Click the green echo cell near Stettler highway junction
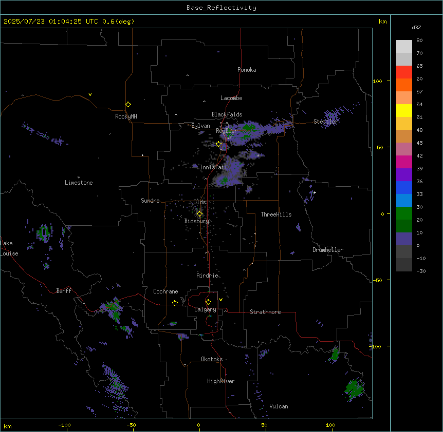Image resolution: width=443 pixels, height=432 pixels. pos(248,127)
